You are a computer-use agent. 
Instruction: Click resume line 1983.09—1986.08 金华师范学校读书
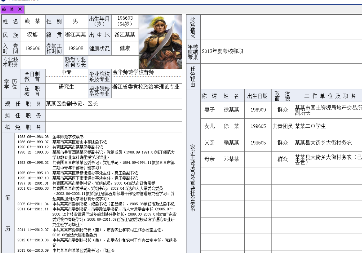click(x=50, y=137)
